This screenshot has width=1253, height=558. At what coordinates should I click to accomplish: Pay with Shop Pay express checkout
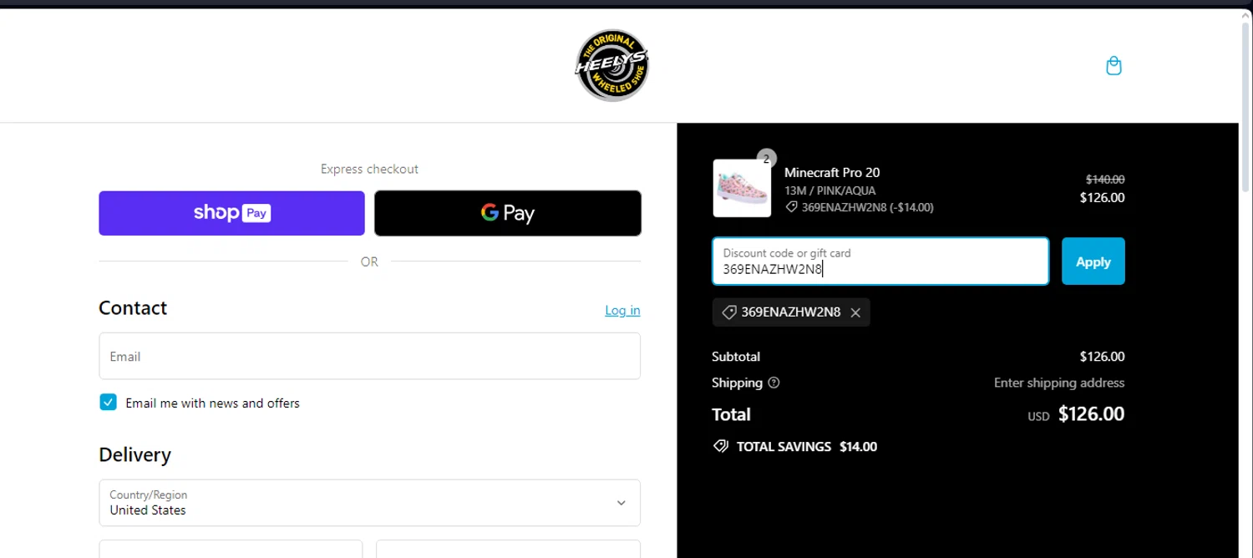(x=231, y=213)
